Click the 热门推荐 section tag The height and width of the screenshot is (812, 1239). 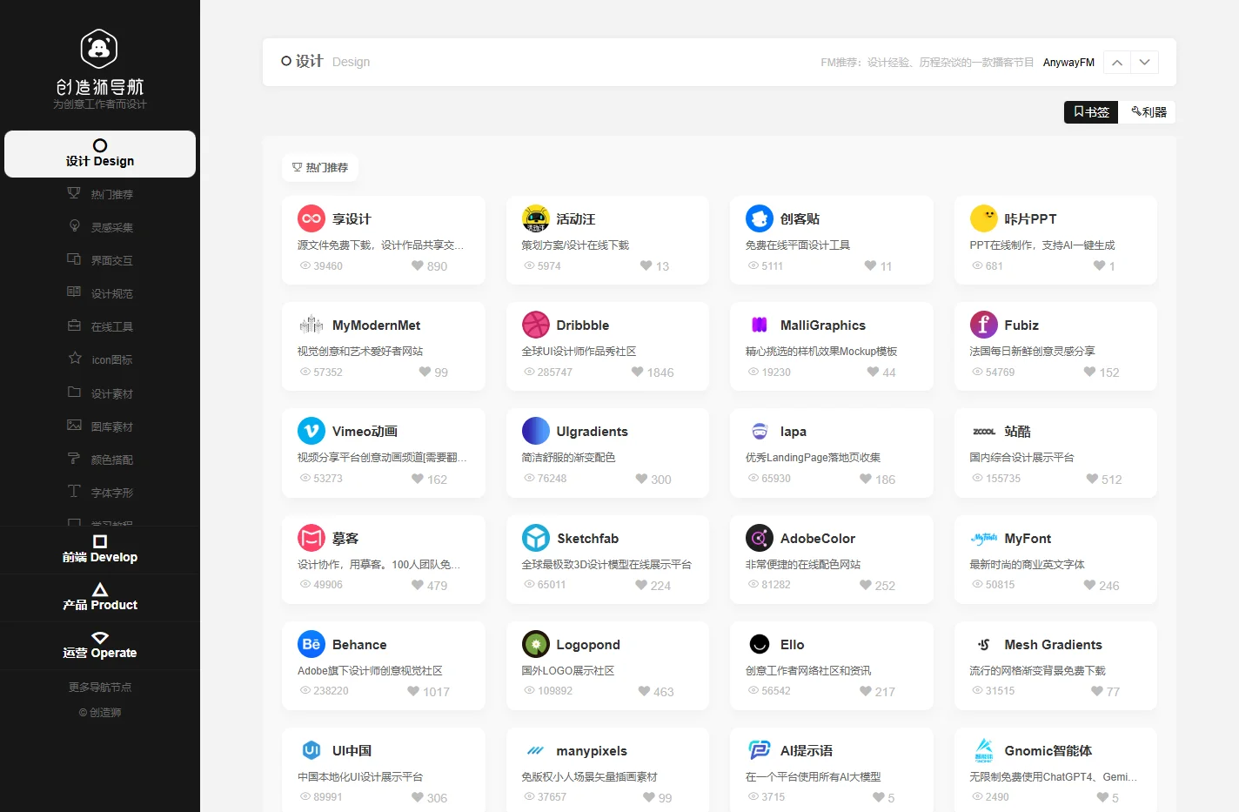pos(320,167)
